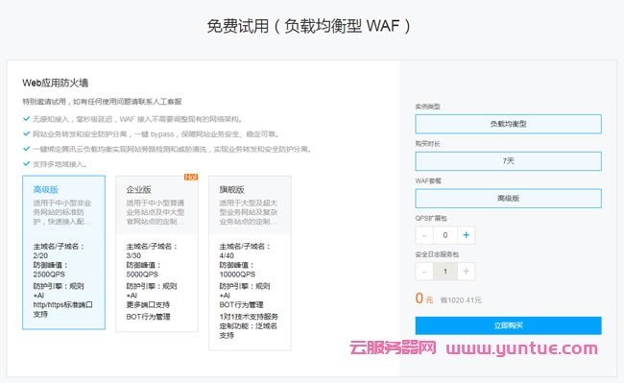Click the 省1020.41元 savings text
Screen dimensions: 624x383
click(461, 299)
